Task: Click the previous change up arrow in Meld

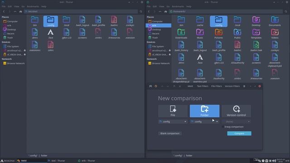Action: point(162,86)
